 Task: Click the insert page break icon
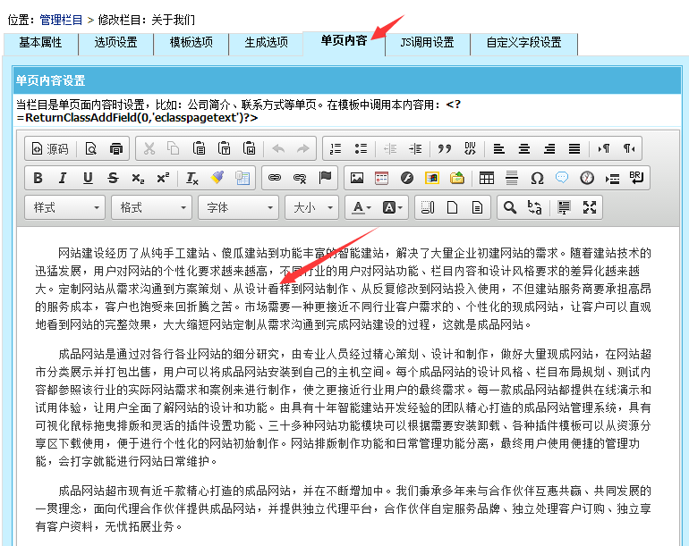[612, 178]
